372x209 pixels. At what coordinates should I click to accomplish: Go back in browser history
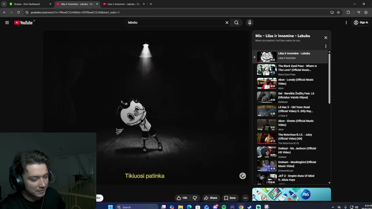(x=4, y=12)
